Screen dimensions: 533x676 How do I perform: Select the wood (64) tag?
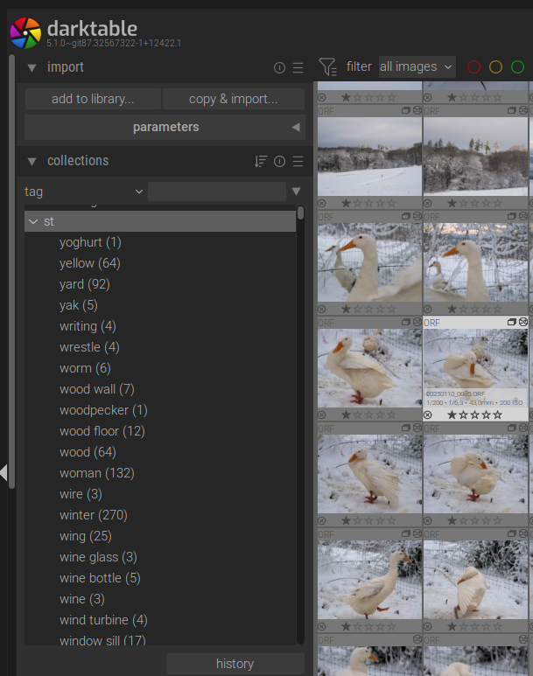coord(88,452)
